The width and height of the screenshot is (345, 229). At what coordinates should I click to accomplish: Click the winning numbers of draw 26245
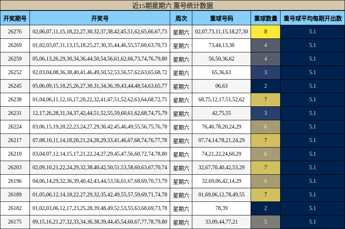(x=100, y=86)
